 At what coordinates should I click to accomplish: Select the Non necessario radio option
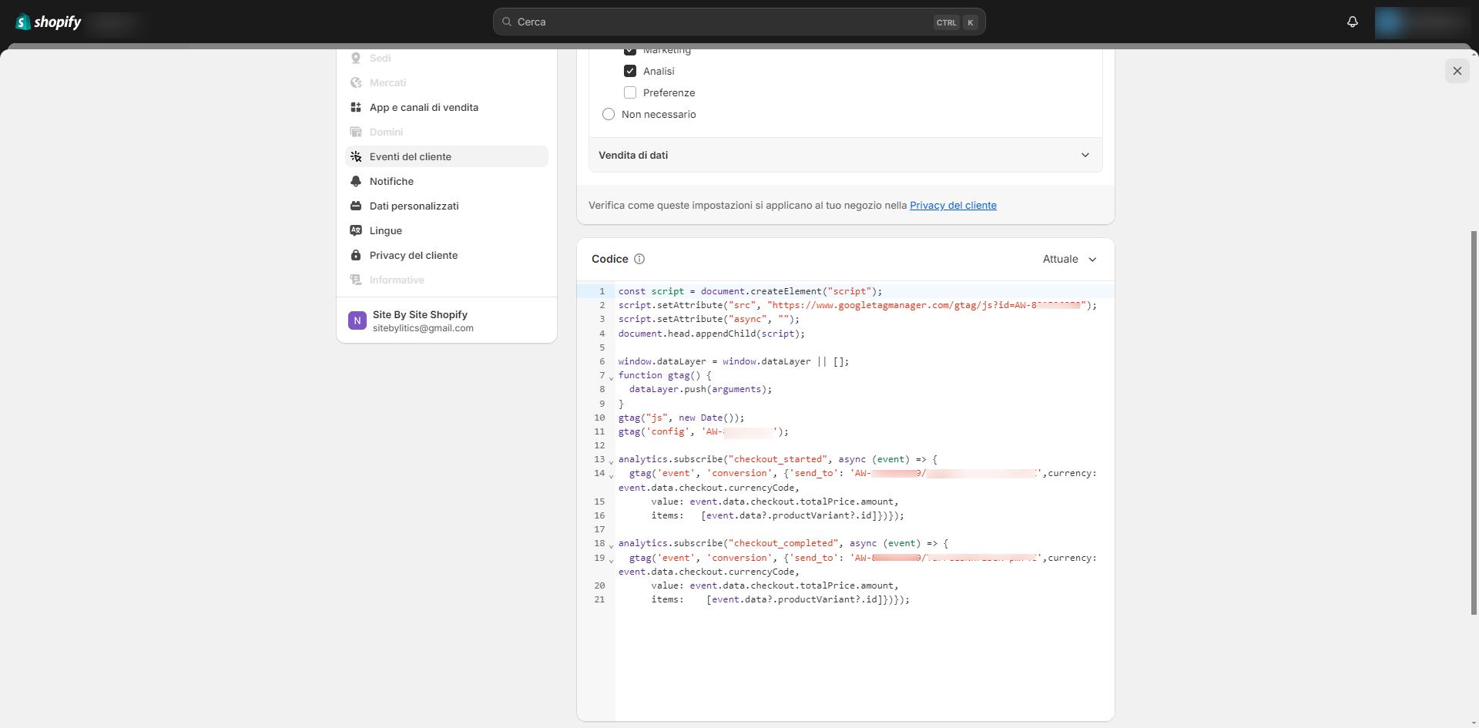609,114
